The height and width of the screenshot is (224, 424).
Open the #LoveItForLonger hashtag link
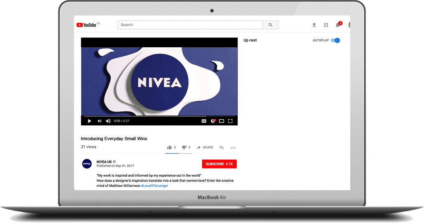155,186
